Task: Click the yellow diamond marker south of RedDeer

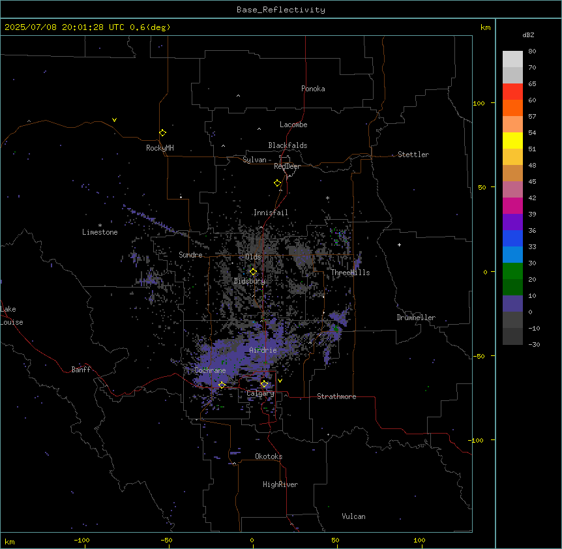Action: coord(277,183)
